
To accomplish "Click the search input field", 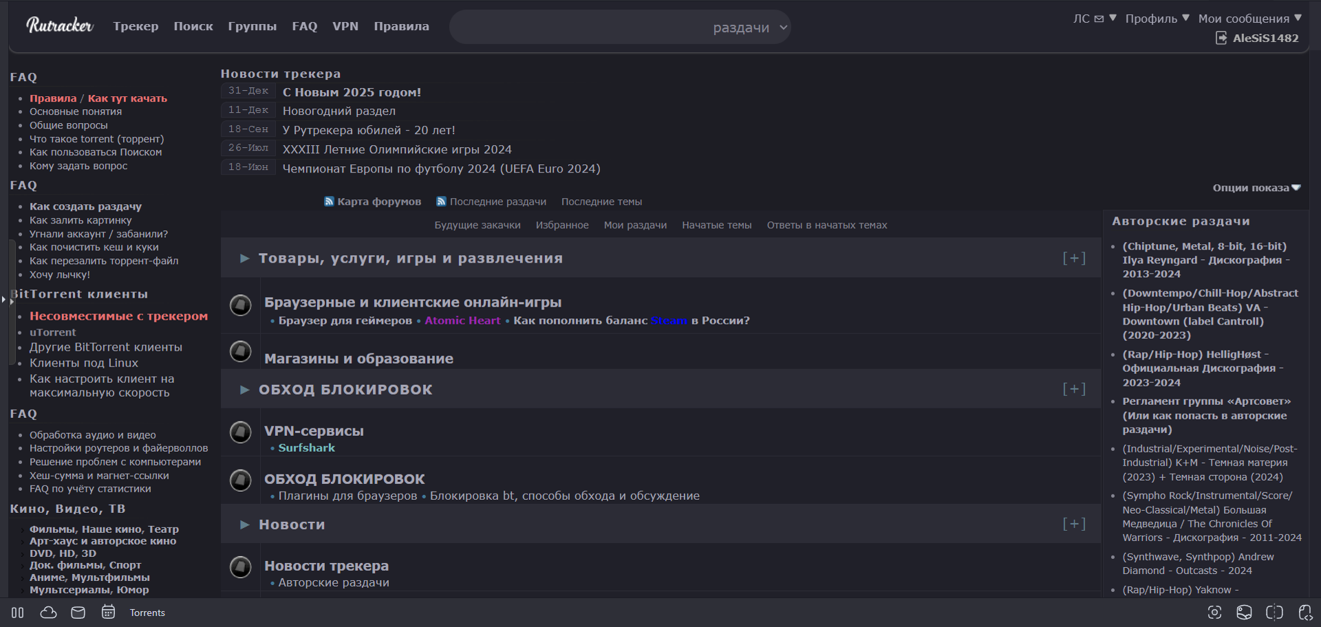I will pyautogui.click(x=585, y=27).
